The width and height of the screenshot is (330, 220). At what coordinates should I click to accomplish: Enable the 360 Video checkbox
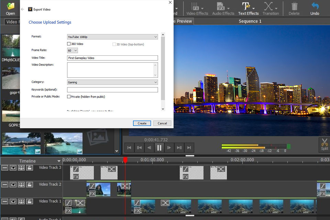[69, 44]
